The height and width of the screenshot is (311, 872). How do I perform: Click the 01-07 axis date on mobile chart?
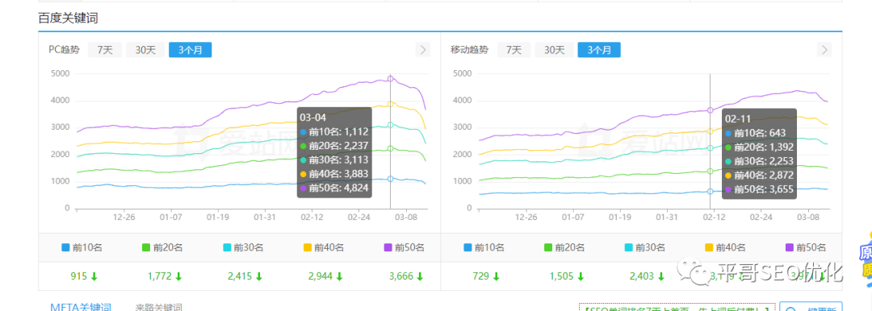[572, 217]
